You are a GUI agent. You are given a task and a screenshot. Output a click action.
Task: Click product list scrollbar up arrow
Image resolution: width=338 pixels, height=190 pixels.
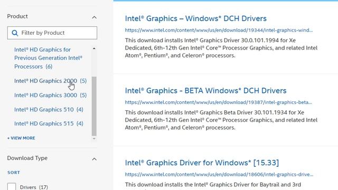pos(94,49)
